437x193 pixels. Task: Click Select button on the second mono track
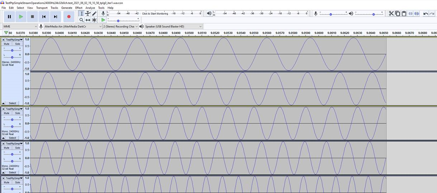point(13,172)
